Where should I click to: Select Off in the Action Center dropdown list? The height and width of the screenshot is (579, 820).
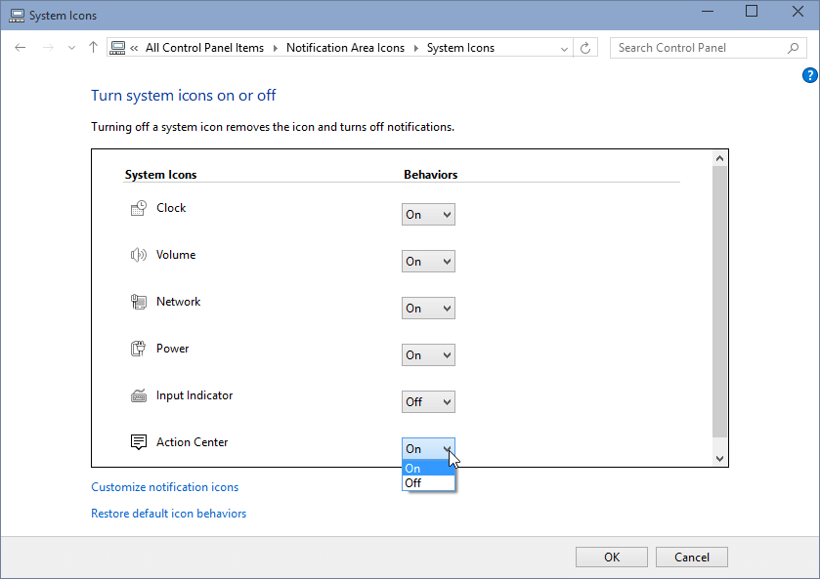428,482
